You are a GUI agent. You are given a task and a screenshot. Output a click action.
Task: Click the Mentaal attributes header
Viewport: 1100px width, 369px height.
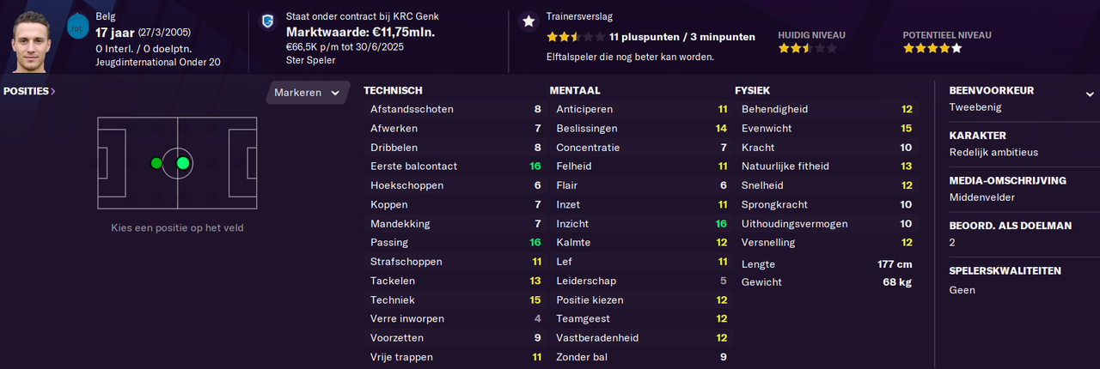(x=575, y=90)
